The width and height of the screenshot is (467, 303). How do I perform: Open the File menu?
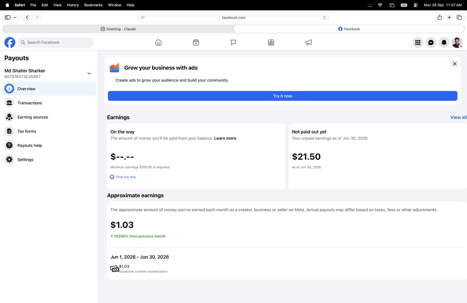pos(33,5)
